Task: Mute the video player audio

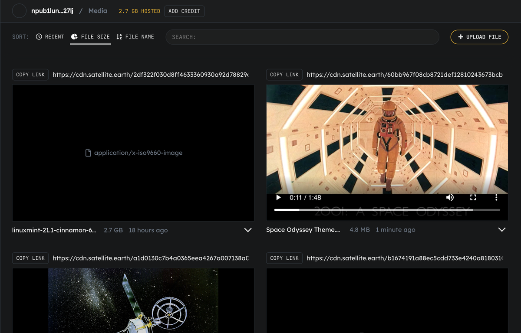Action: [x=450, y=197]
